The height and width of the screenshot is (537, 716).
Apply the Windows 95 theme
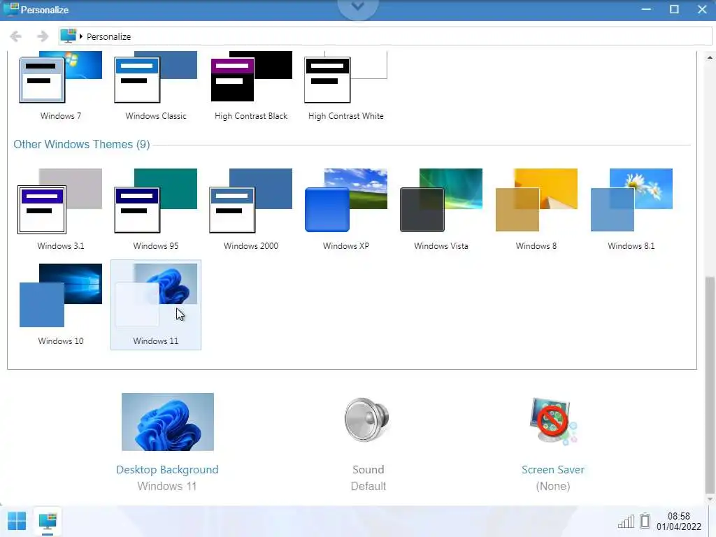[156, 210]
